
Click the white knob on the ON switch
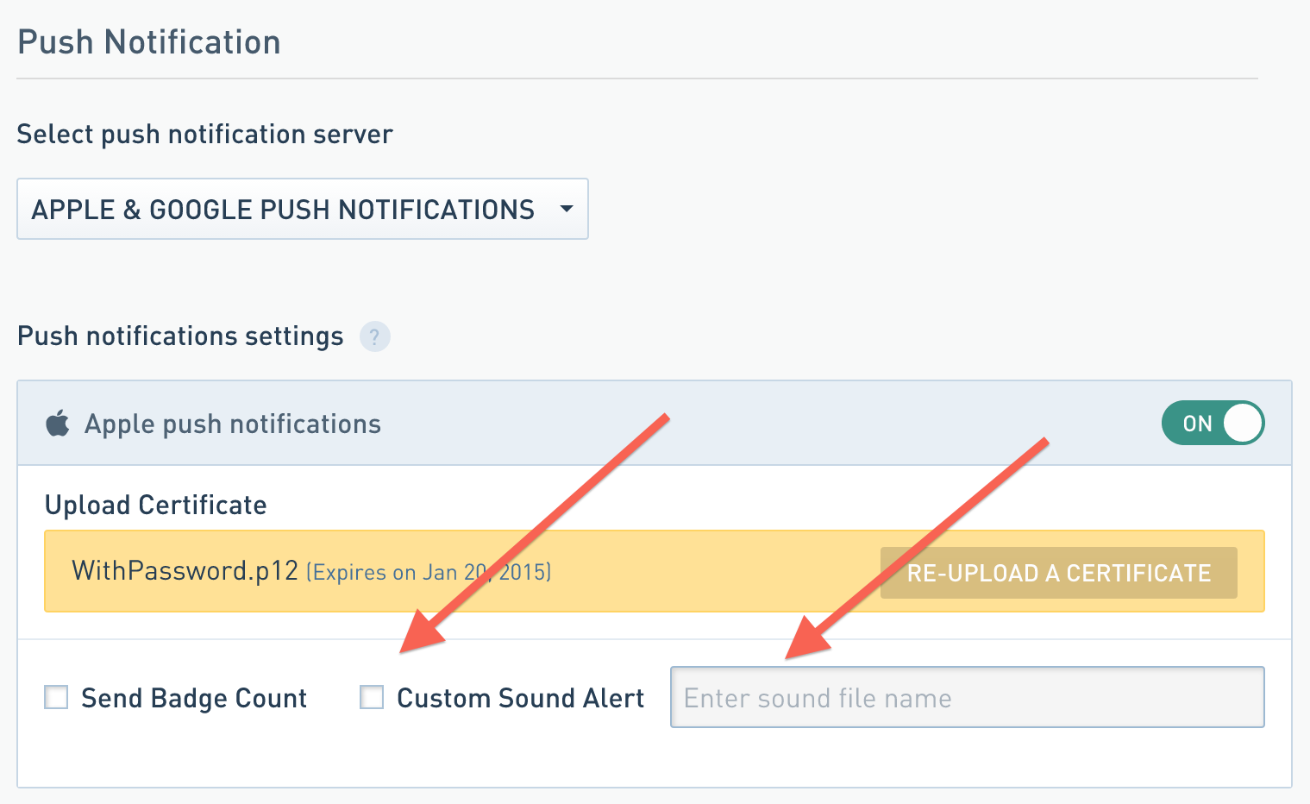1242,424
